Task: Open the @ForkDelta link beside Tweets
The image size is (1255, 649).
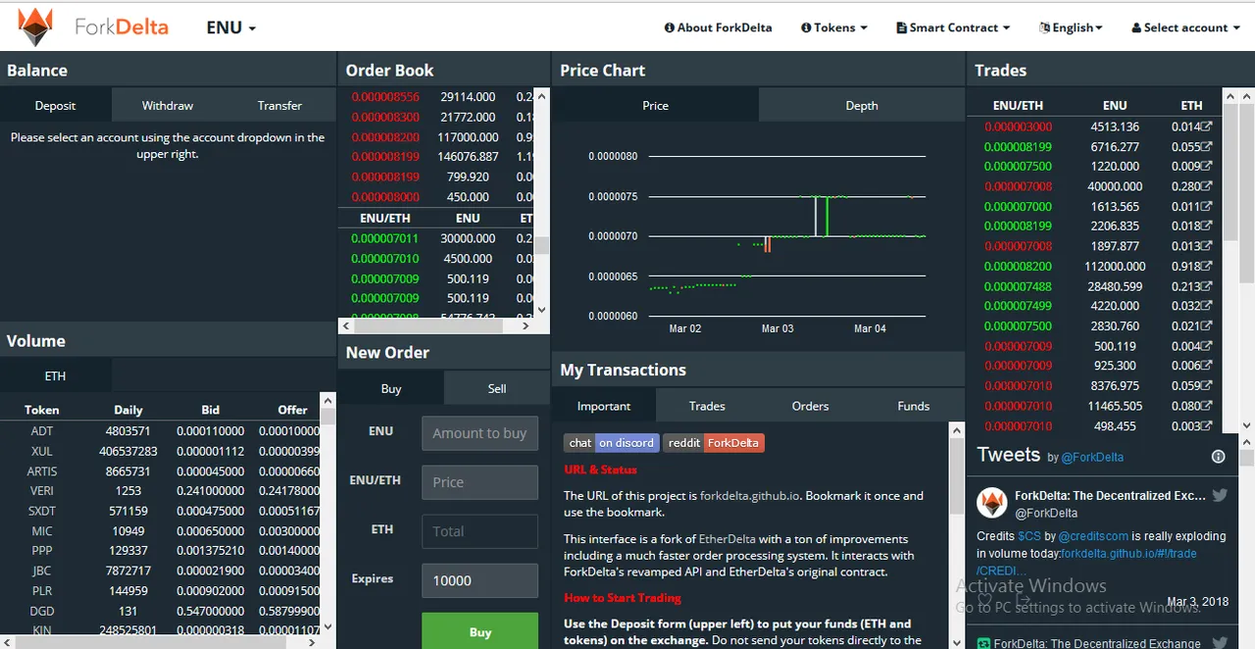Action: click(1092, 457)
